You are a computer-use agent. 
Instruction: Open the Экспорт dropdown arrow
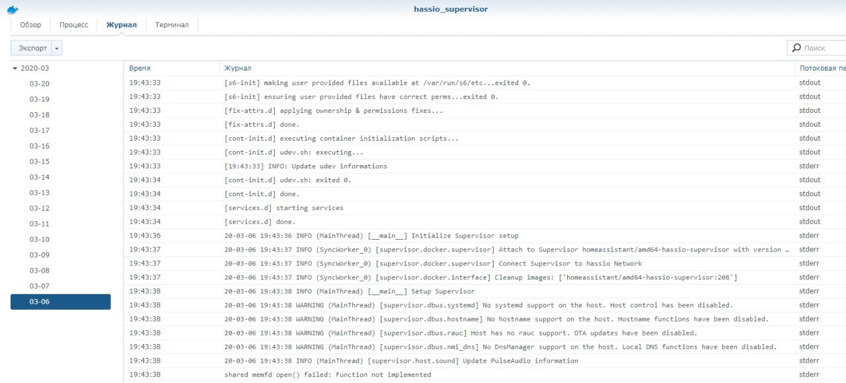click(57, 48)
